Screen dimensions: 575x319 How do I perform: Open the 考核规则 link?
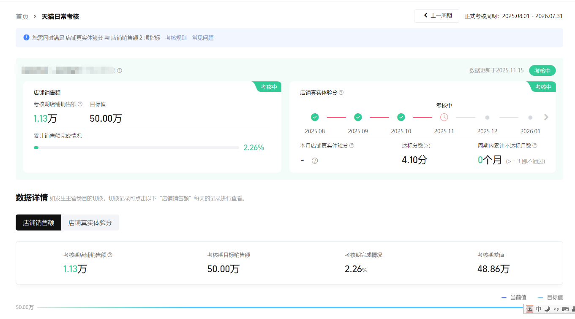175,38
